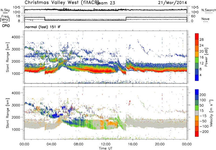Screen dimensions: 216x150
Task: Click the velocity panel's Slant Range [km] label
Action: click(8, 113)
